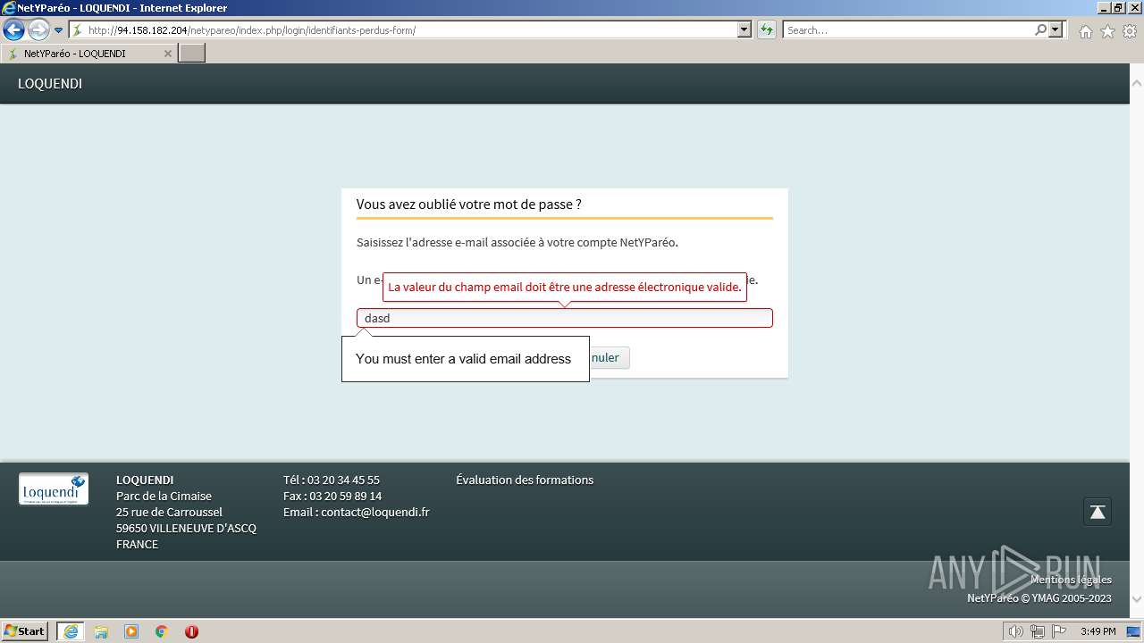Click the Internet Explorer taskbar icon
1144x643 pixels.
coord(70,631)
